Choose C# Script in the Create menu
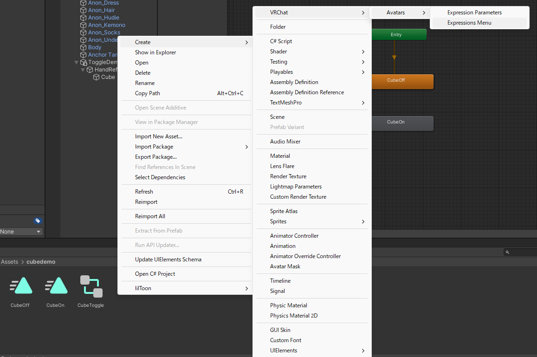 [x=312, y=41]
